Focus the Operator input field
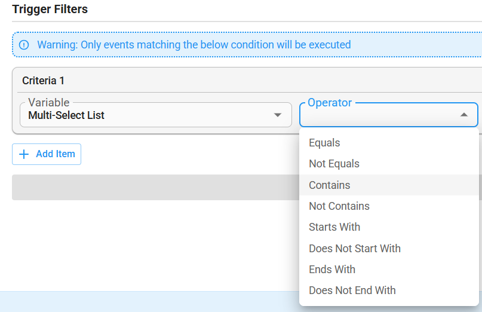Viewport: 482px width, 312px height. [x=389, y=115]
